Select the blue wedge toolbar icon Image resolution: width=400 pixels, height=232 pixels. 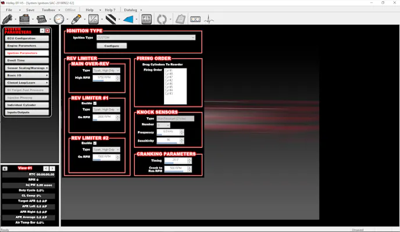(128, 19)
